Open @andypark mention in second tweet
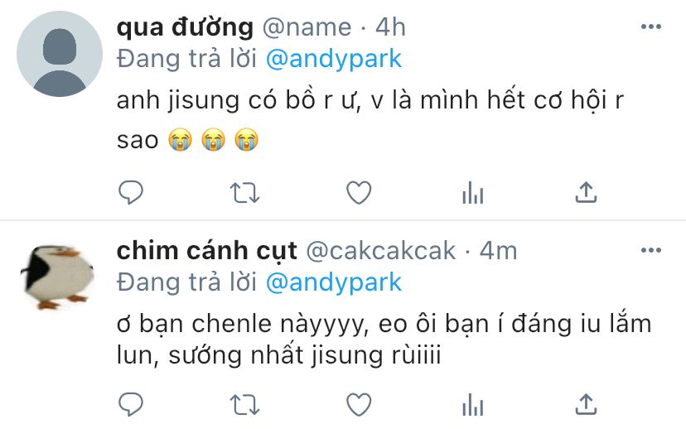Screen dimensions: 686x429 [334, 282]
